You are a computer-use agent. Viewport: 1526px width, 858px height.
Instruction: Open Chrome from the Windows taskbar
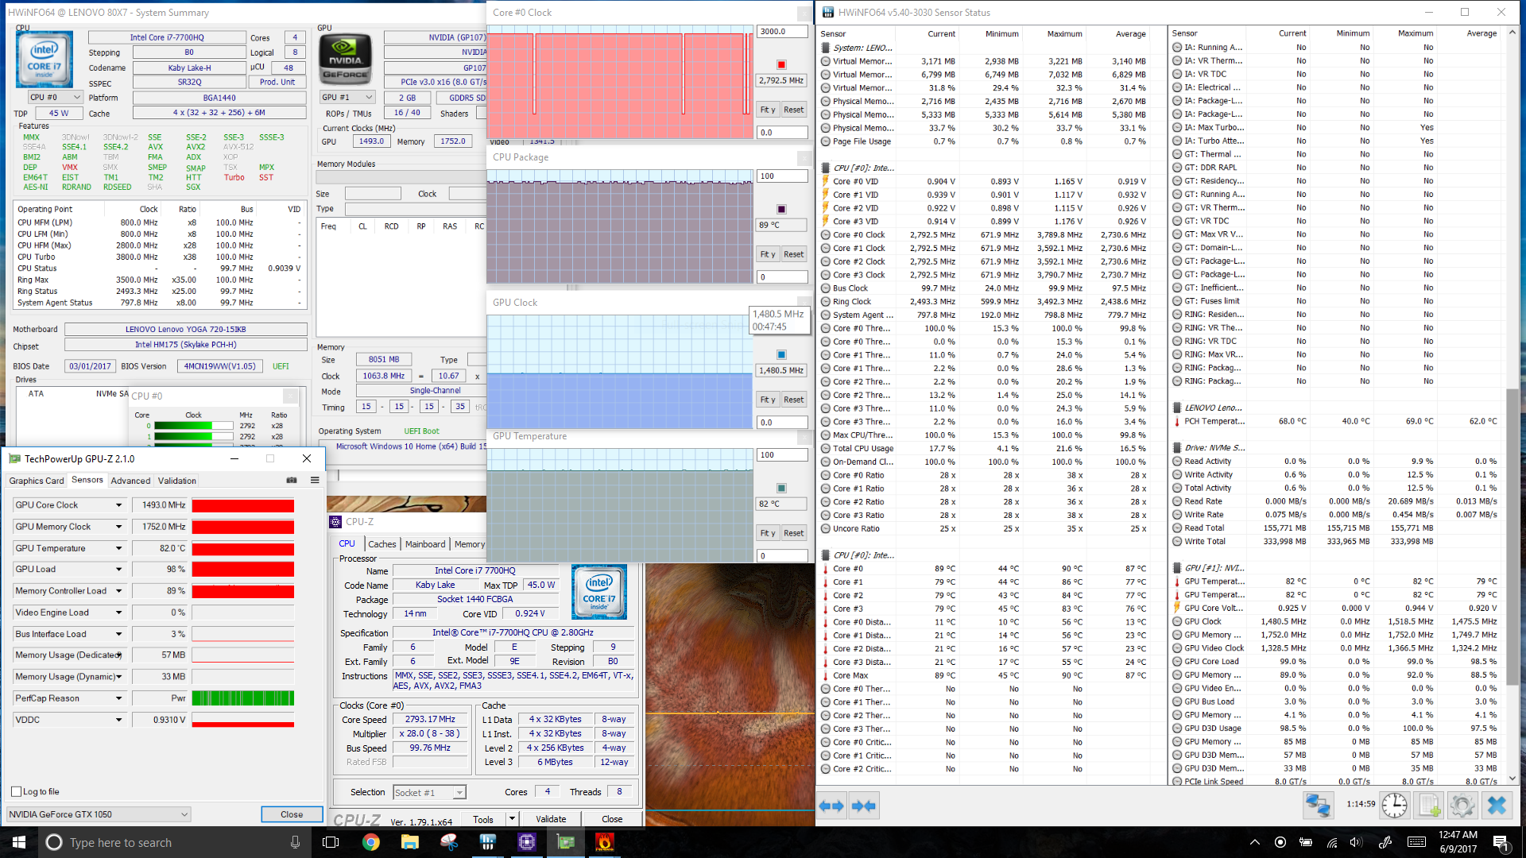coord(371,842)
